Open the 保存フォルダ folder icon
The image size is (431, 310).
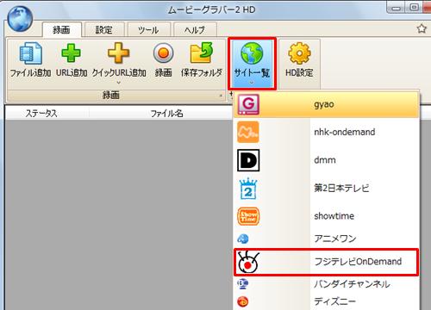pos(202,53)
